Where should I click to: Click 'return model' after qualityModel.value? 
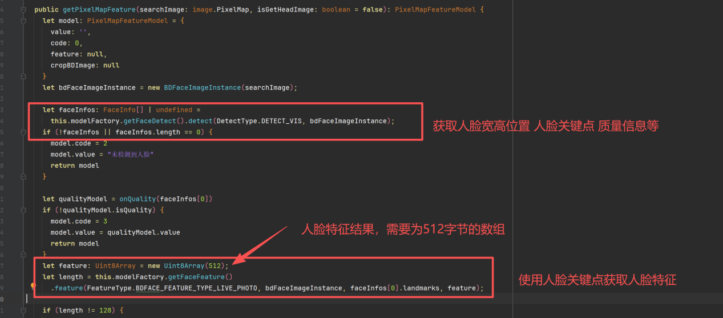[x=75, y=243]
